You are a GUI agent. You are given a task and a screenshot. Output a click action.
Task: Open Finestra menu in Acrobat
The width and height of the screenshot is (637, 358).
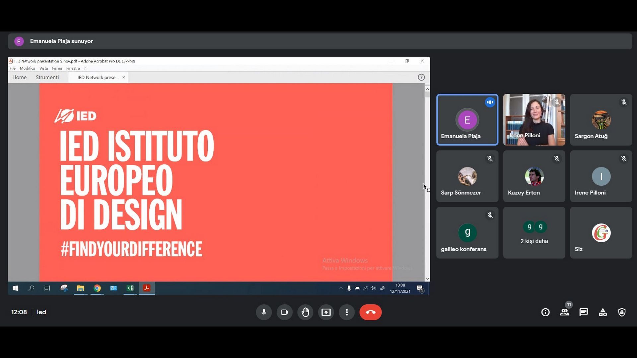coord(73,68)
